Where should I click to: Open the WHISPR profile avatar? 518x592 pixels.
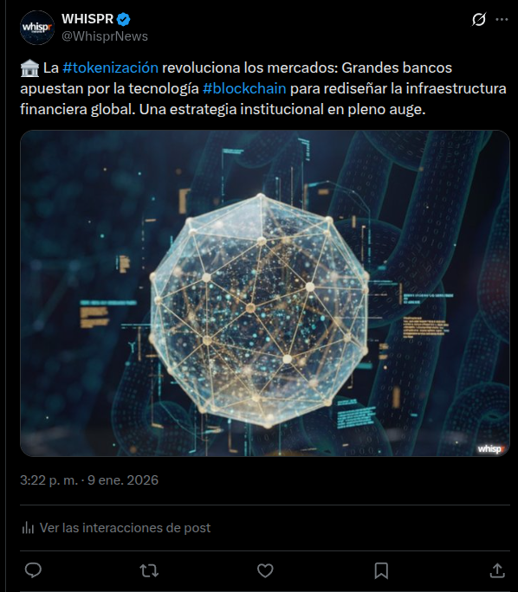coord(37,28)
